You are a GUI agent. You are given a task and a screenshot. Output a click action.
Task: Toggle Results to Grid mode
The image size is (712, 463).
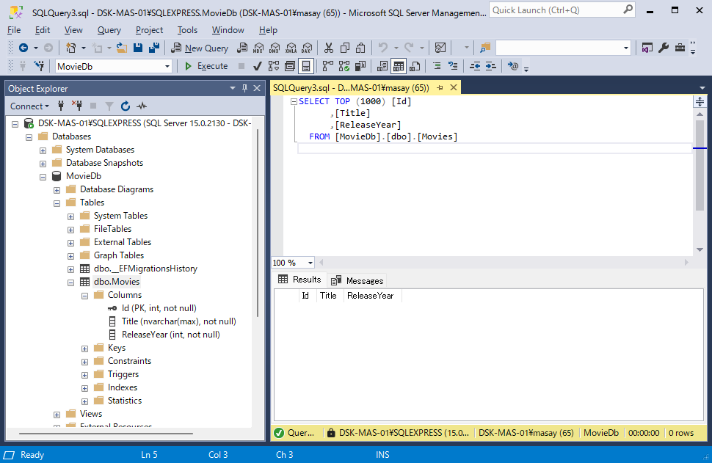399,66
